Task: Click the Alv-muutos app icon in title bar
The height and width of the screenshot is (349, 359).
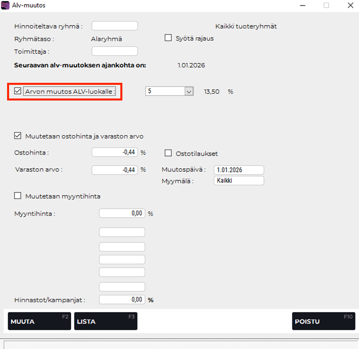Action: (6, 6)
